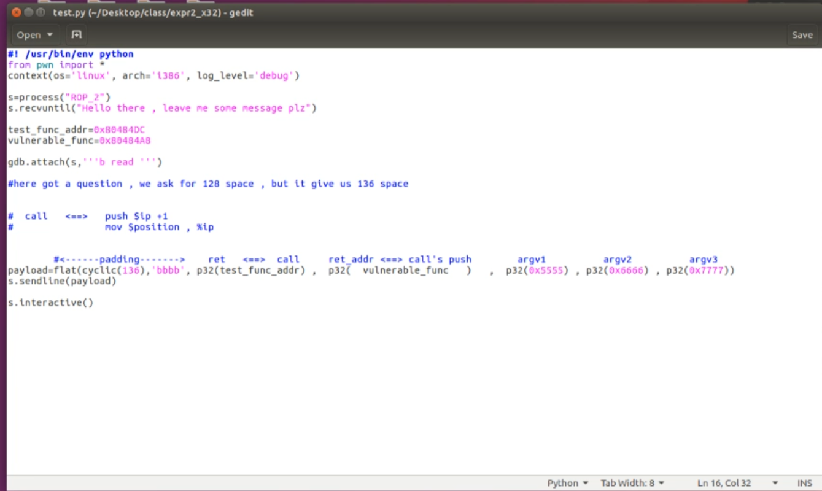Open the file chooser with Open button
Viewport: 822px width, 491px height.
[29, 35]
